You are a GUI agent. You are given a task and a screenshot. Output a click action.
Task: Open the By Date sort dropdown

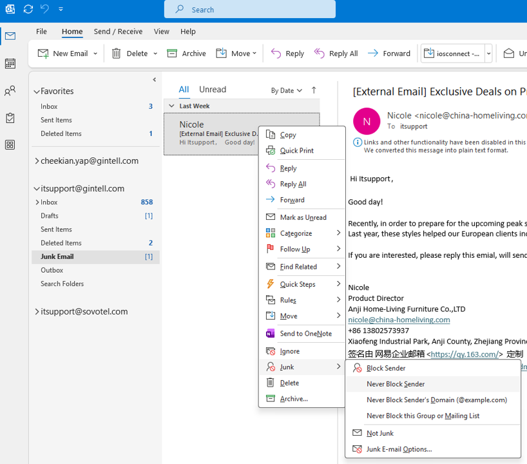tap(286, 90)
